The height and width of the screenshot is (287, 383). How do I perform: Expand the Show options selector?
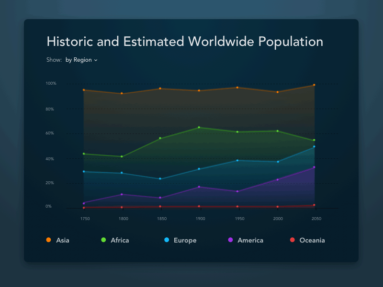pos(81,60)
